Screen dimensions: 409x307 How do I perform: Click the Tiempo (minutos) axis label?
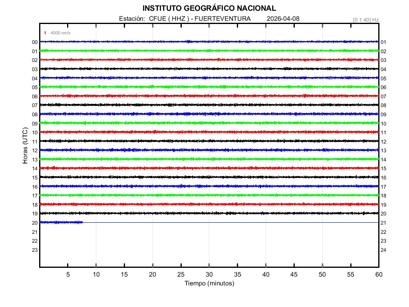(x=209, y=283)
